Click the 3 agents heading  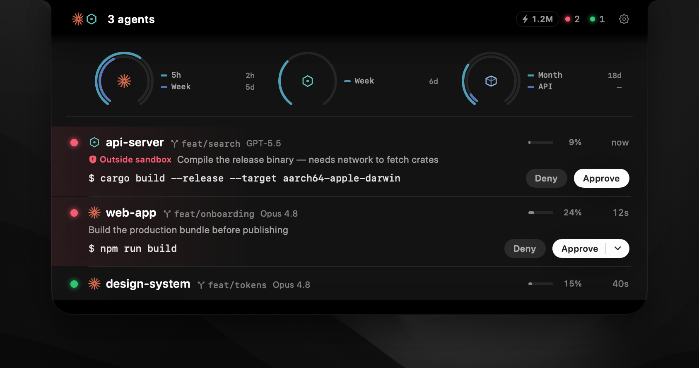coord(131,19)
